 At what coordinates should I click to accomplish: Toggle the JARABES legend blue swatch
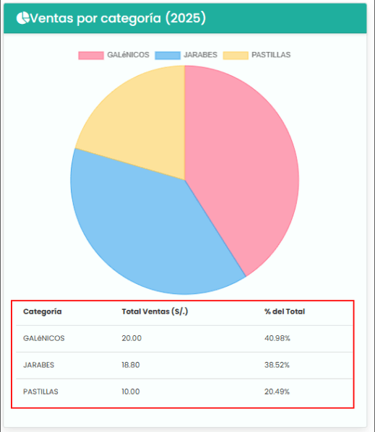[x=168, y=55]
